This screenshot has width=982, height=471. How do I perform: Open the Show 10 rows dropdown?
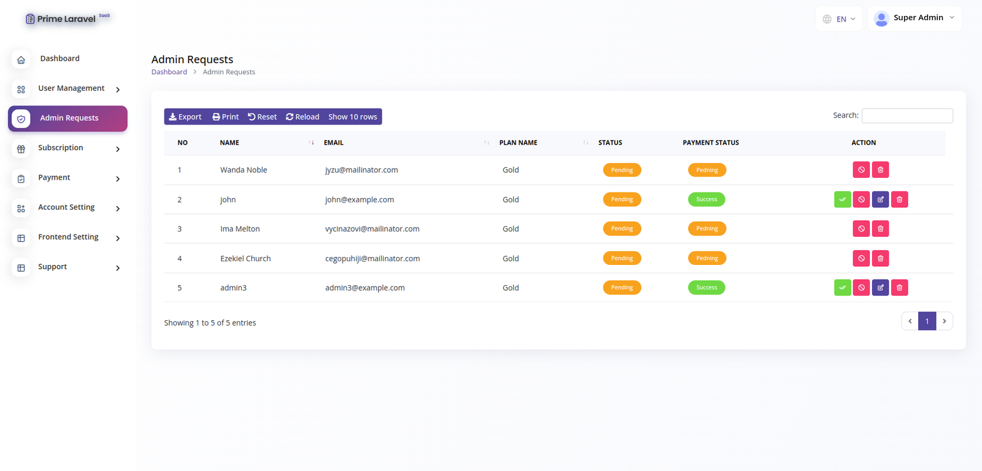click(x=352, y=117)
